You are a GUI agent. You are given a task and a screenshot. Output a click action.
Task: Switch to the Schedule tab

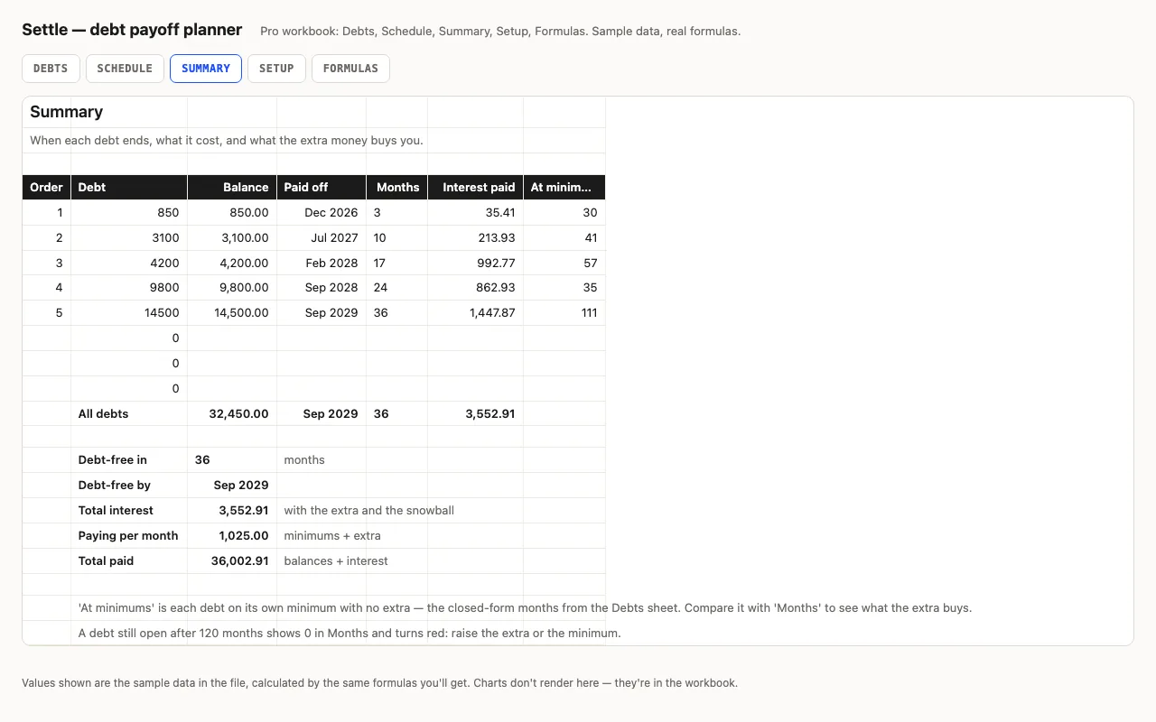pyautogui.click(x=125, y=69)
